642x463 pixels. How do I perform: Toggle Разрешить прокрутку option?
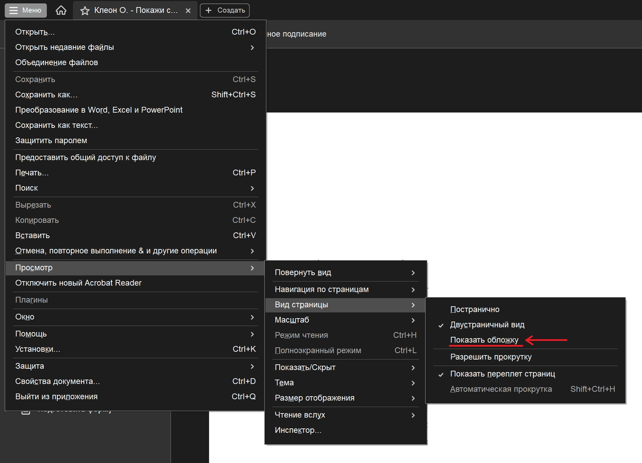click(525, 357)
